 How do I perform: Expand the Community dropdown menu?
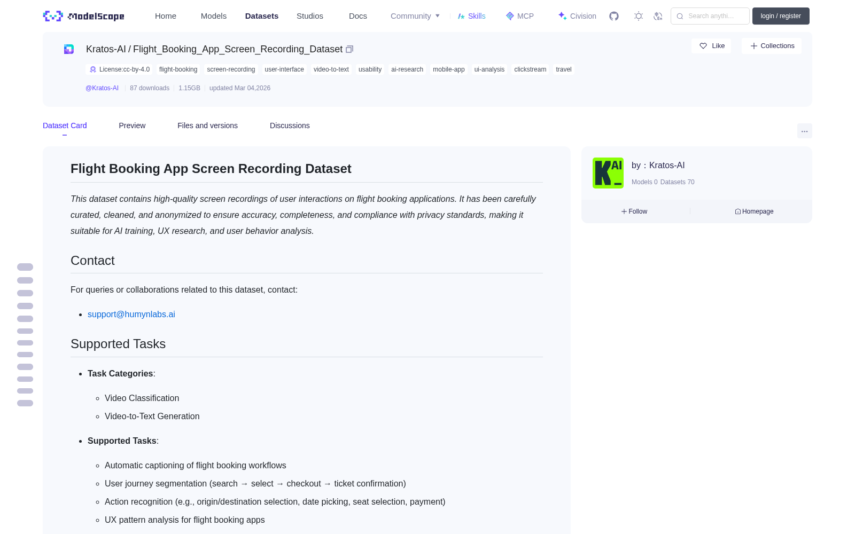(x=415, y=16)
